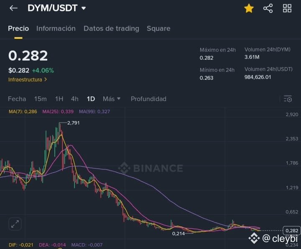The width and height of the screenshot is (301, 249).
Task: Go back with the left arrow icon
Action: (x=13, y=8)
